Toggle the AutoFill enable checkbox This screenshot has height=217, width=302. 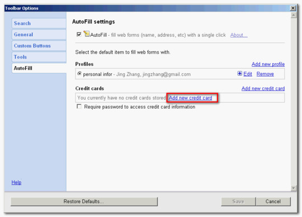click(x=79, y=35)
